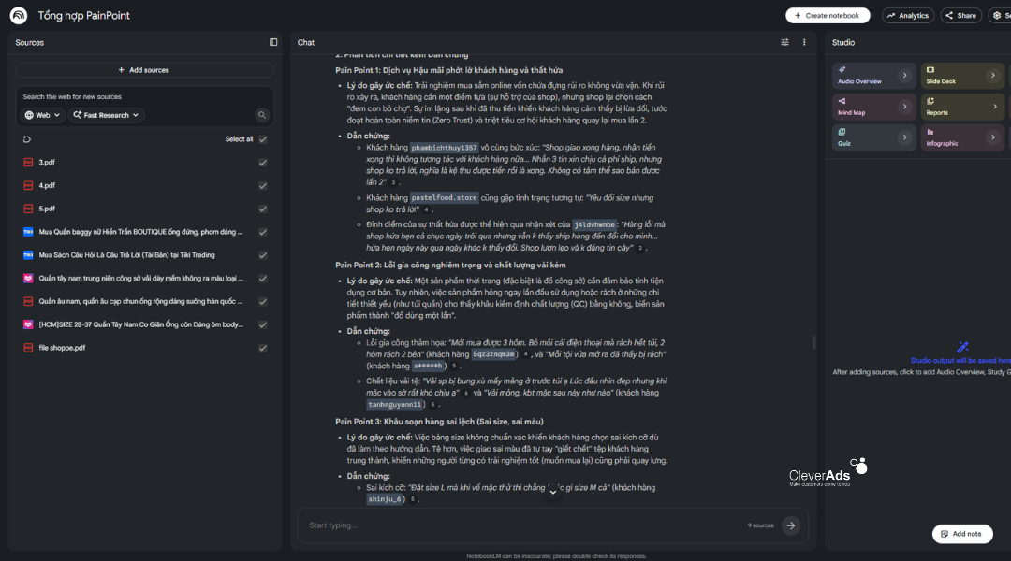Click the Settings button at top right
The image size is (1011, 561).
pos(1001,16)
